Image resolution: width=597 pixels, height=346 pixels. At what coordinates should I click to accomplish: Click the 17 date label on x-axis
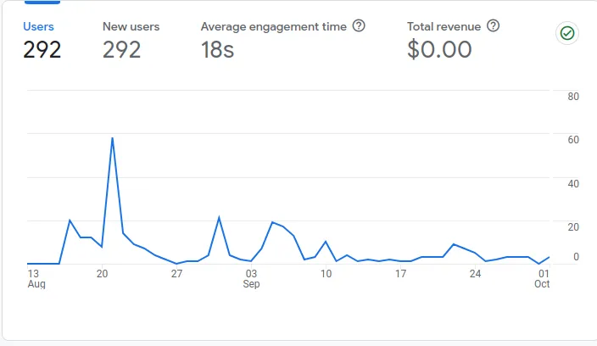400,274
